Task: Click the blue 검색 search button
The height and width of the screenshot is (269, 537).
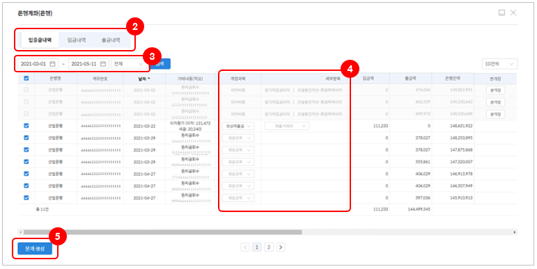Action: coord(160,64)
